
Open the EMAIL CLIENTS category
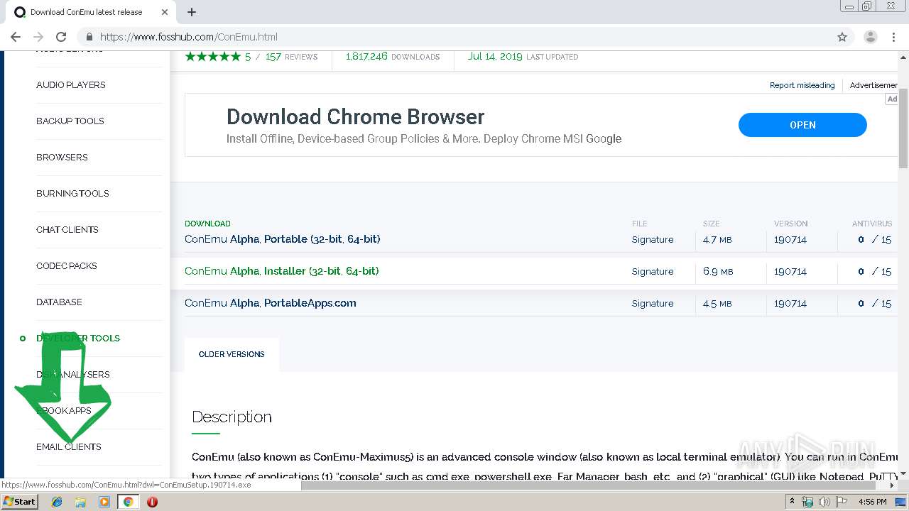68,446
